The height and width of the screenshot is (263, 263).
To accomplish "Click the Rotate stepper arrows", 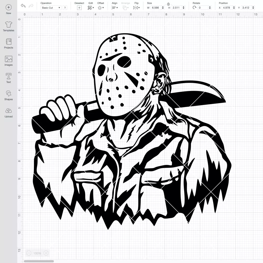I will pyautogui.click(x=210, y=8).
